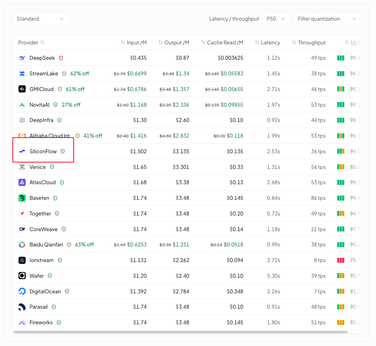Viewport: 376px width, 346px height.
Task: Click the amber shield icon beside Alibaba Cloud Int.
Action: [78, 136]
